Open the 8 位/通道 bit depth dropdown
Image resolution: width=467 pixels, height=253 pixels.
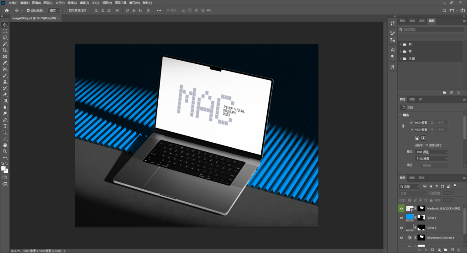pyautogui.click(x=432, y=158)
